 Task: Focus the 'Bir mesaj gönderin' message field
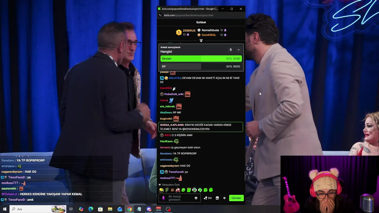(x=180, y=198)
